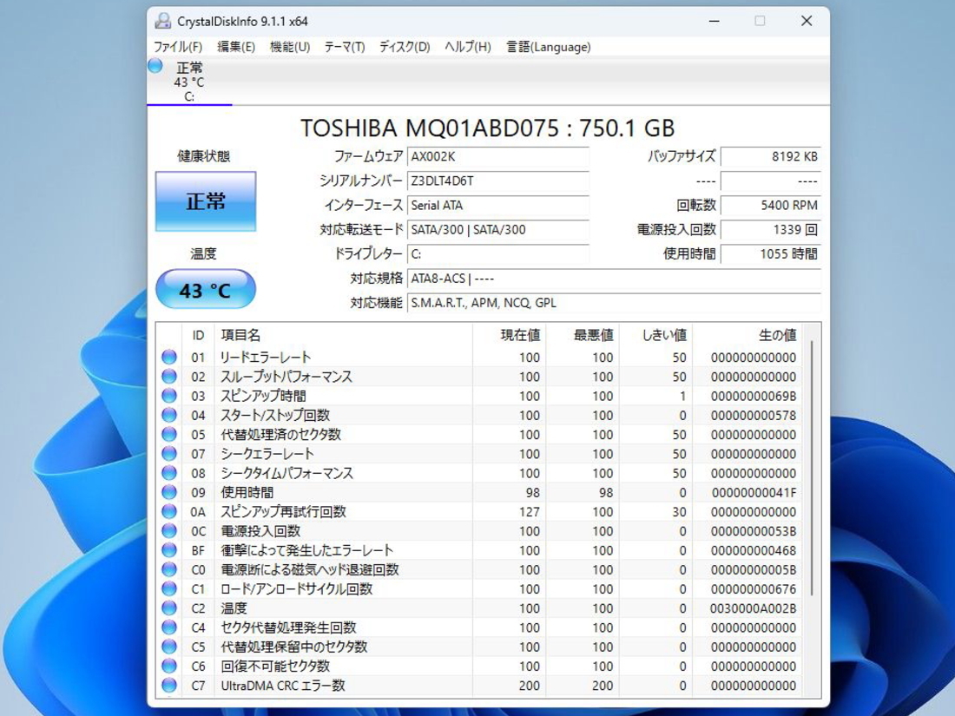
Task: Click status orb for スループットパフォーマンス row
Action: click(x=169, y=377)
